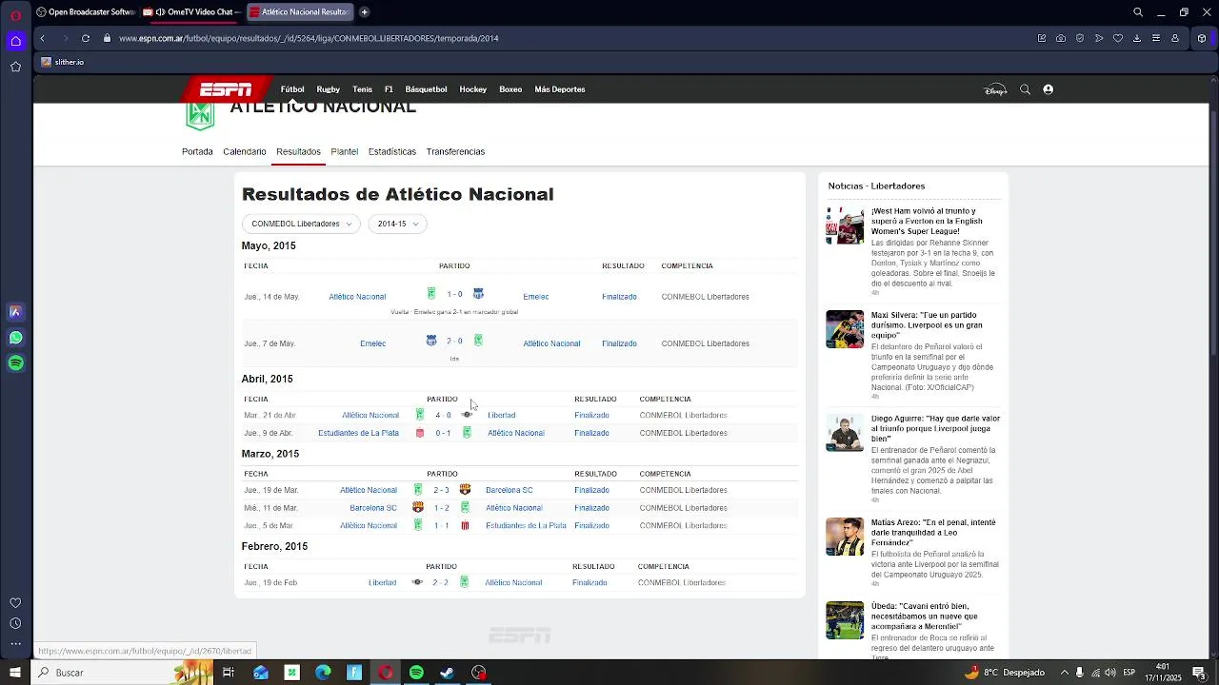Image resolution: width=1219 pixels, height=685 pixels.
Task: Open Spotify from the Windows taskbar
Action: coord(416,673)
